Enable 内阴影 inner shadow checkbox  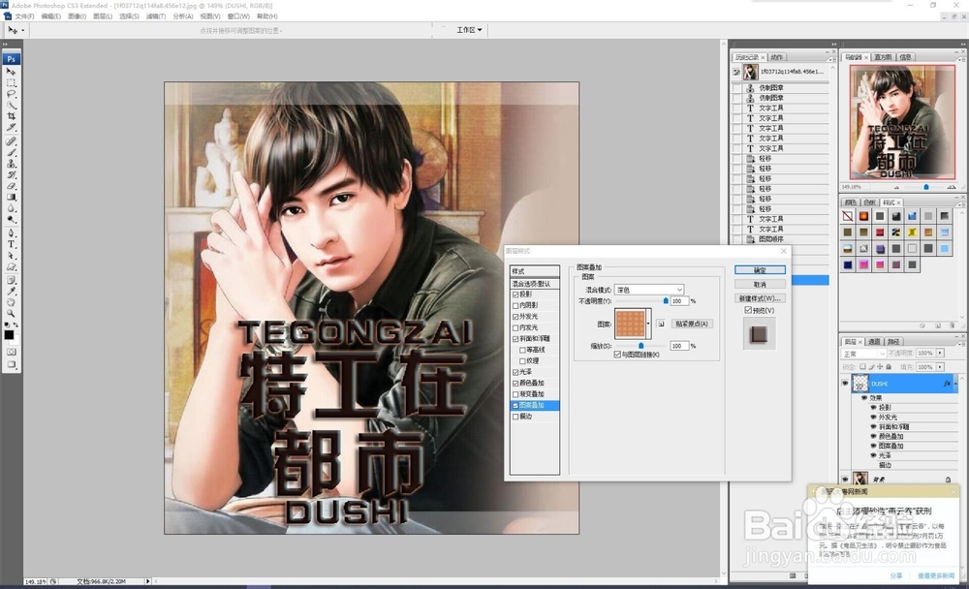(x=516, y=306)
